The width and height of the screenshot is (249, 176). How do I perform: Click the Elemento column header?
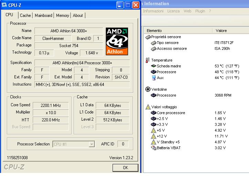[x=178, y=31]
